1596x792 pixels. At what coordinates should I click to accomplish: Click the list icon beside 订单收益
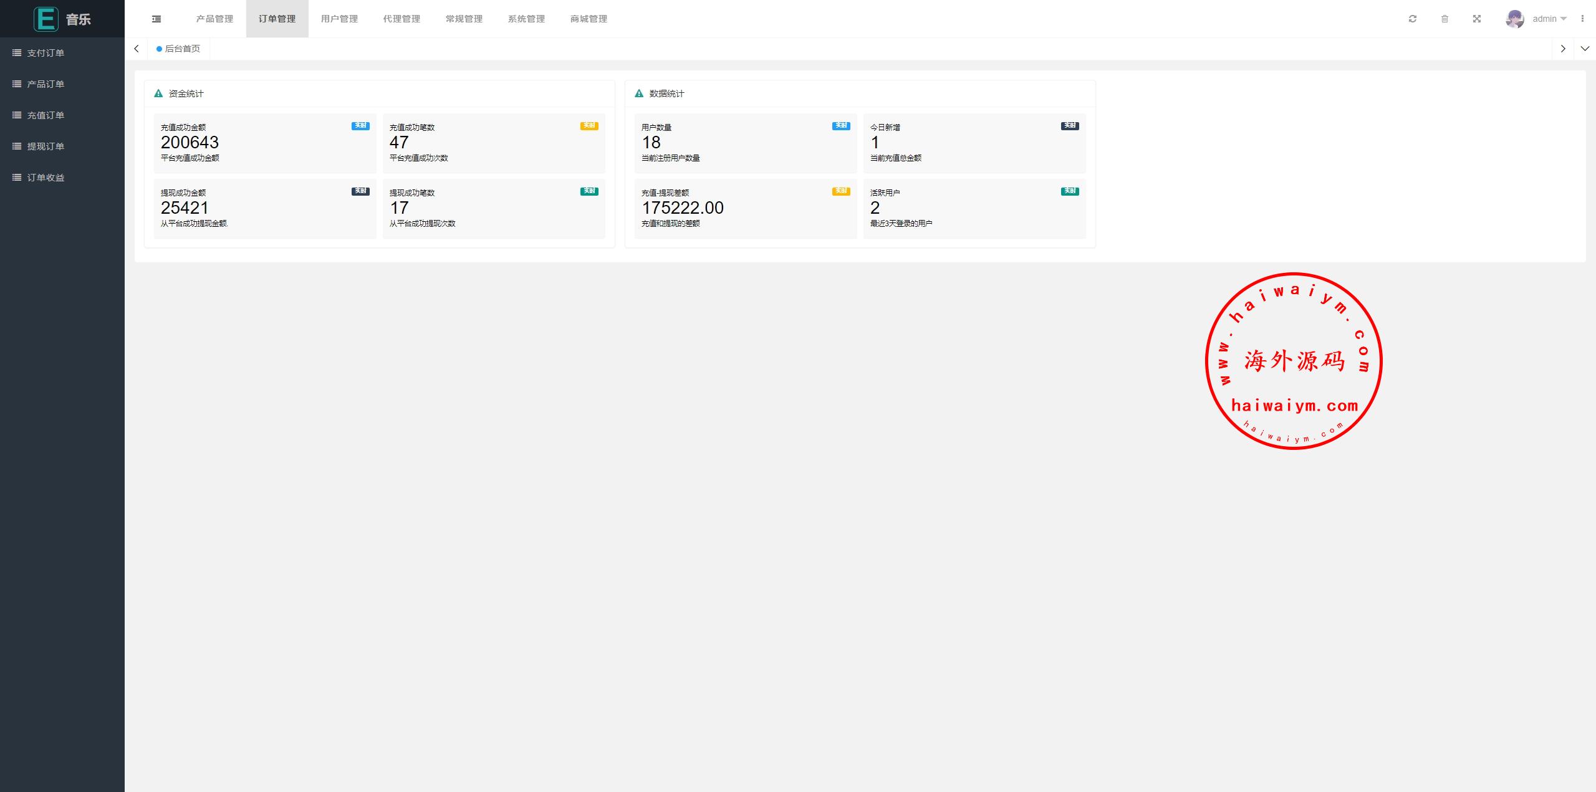click(17, 178)
